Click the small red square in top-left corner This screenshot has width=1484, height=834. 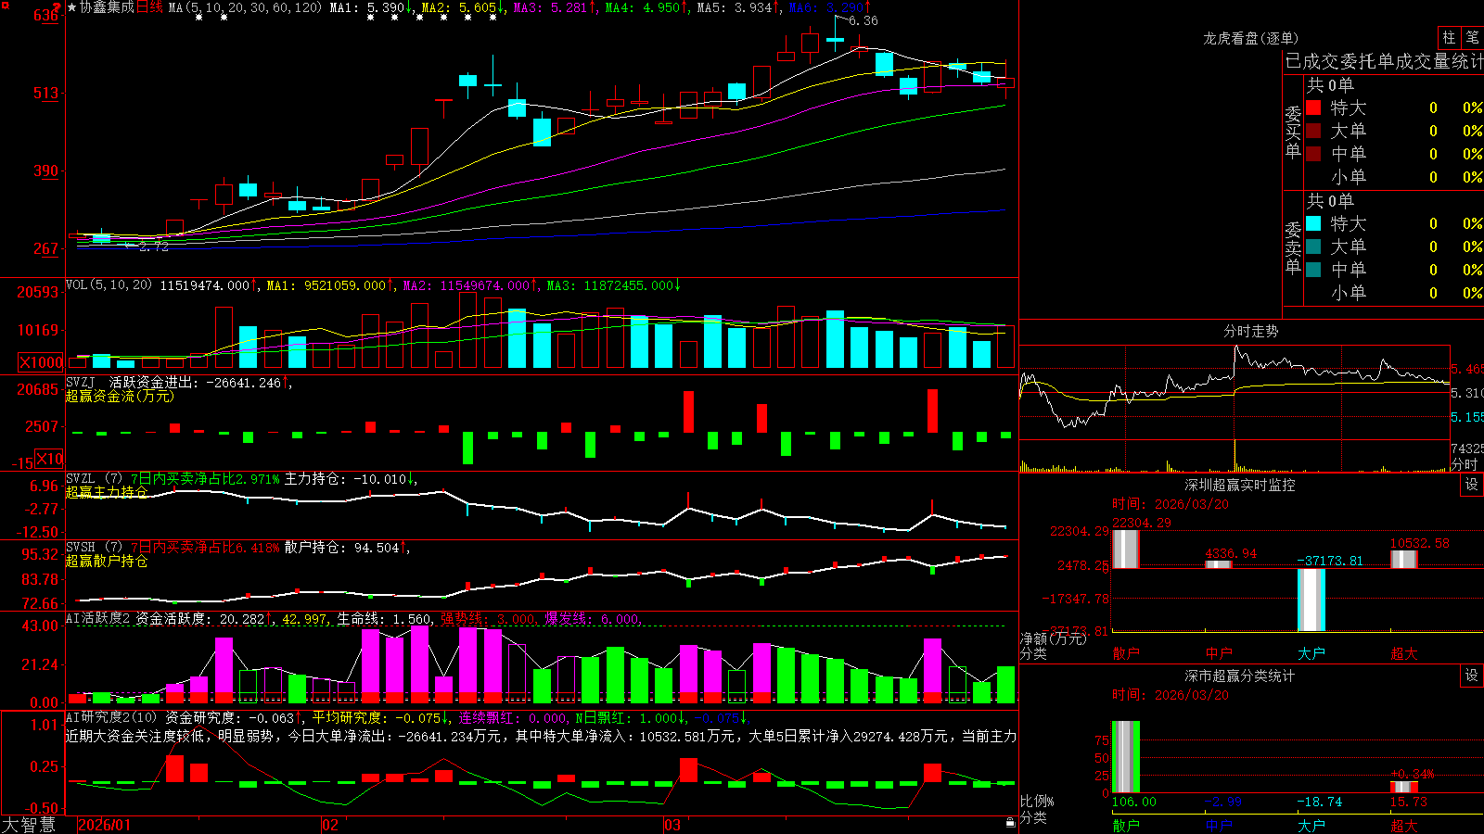[x=4, y=4]
